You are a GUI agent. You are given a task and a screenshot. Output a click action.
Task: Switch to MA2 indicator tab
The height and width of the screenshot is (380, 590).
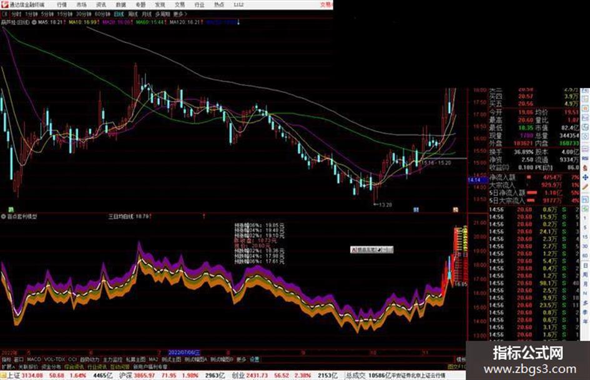point(153,359)
